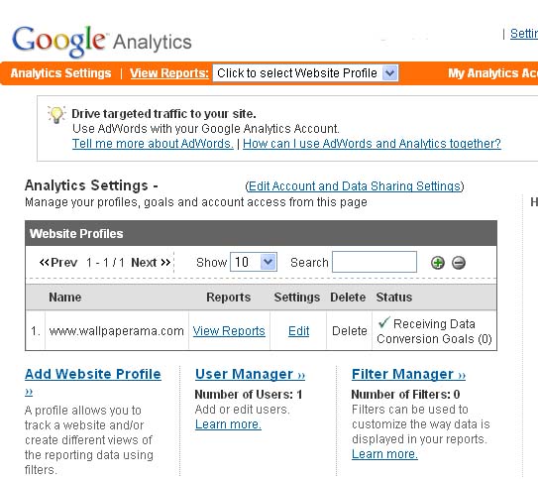
Task: Click the green Receiving Data checkmark
Action: click(383, 322)
